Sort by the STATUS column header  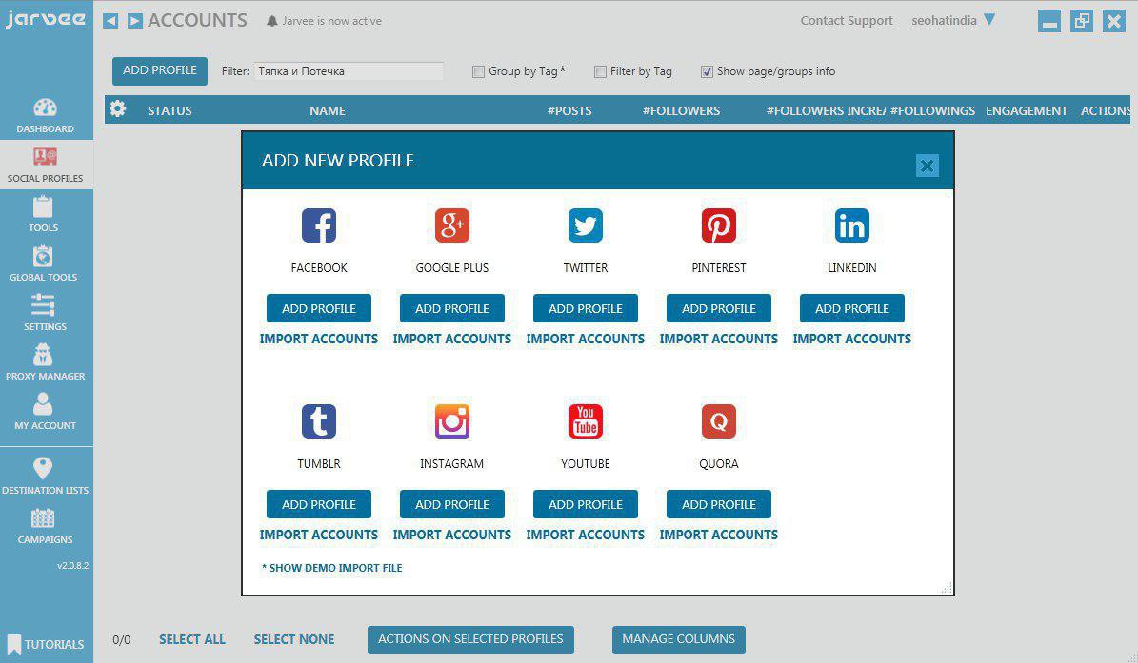pos(170,111)
